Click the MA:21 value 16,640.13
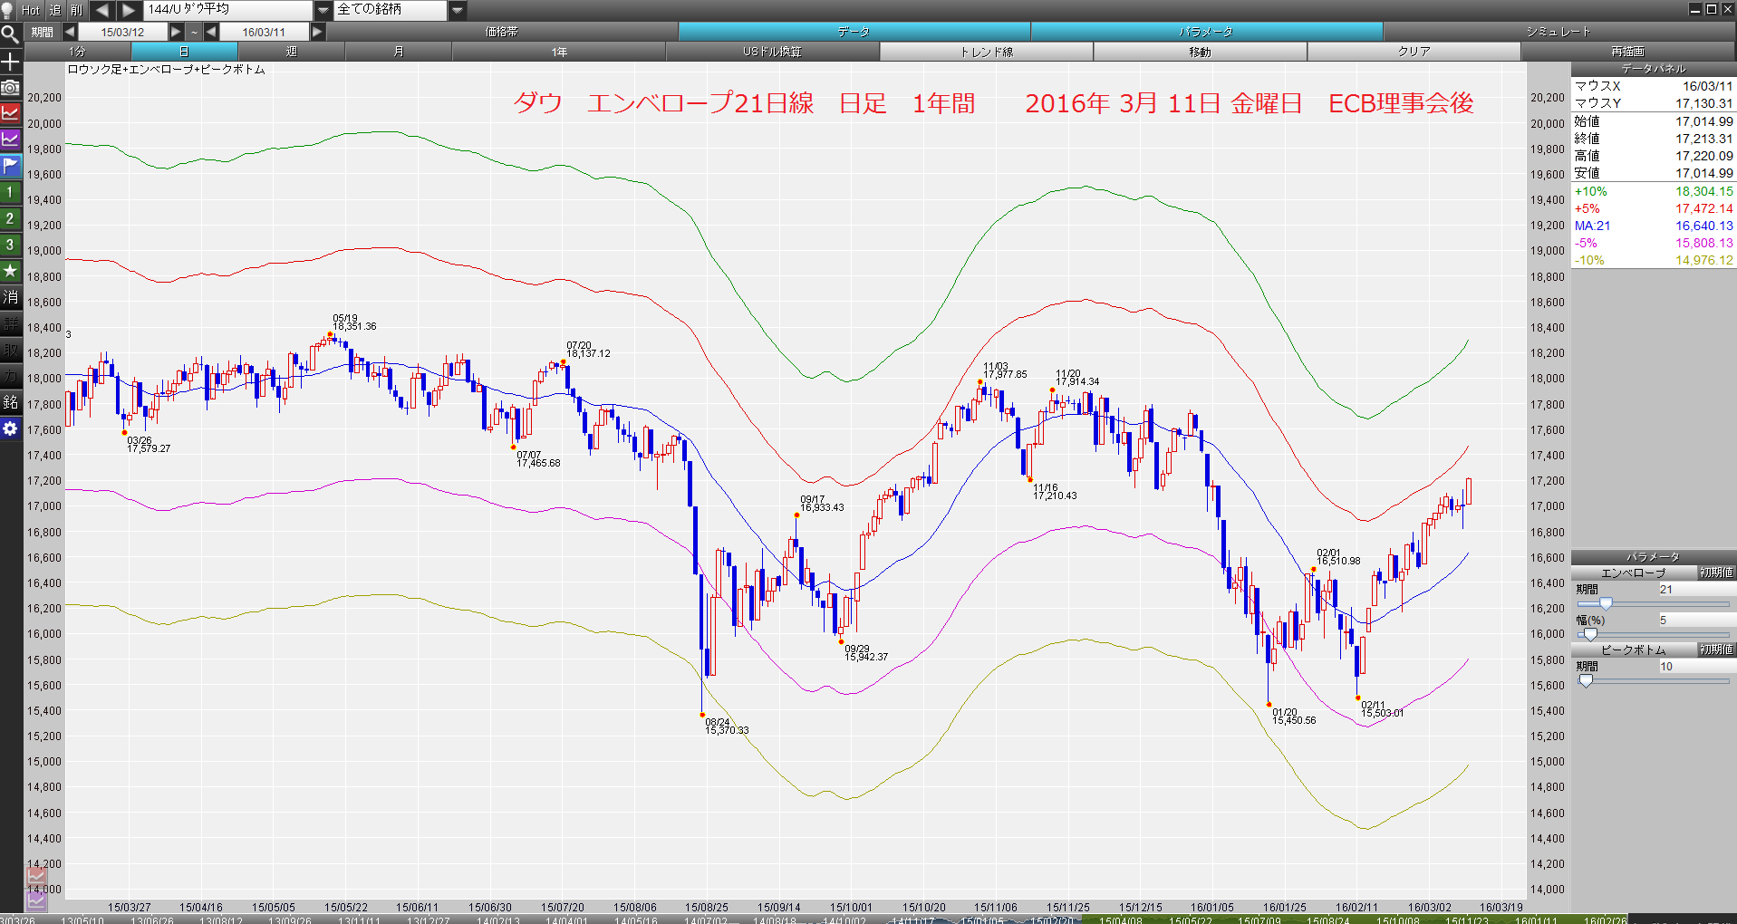1737x924 pixels. [x=1703, y=226]
